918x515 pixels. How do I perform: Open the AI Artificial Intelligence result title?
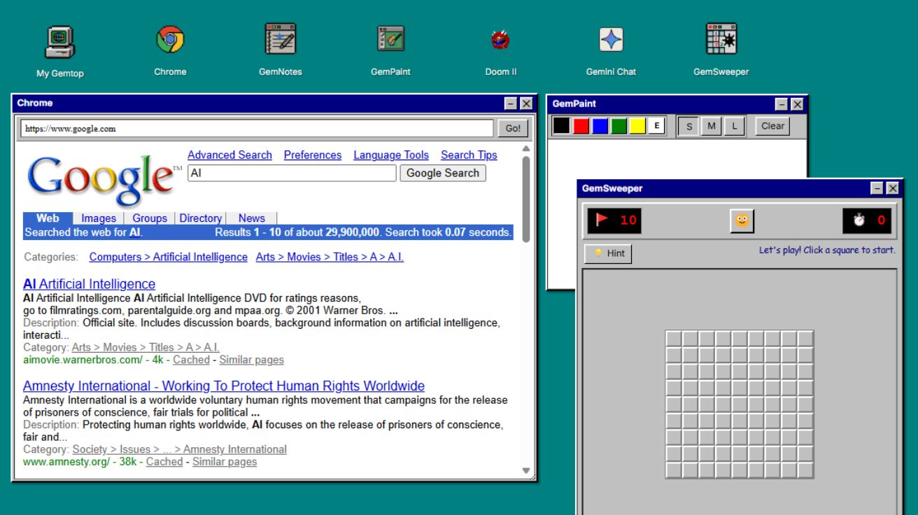[x=89, y=284]
